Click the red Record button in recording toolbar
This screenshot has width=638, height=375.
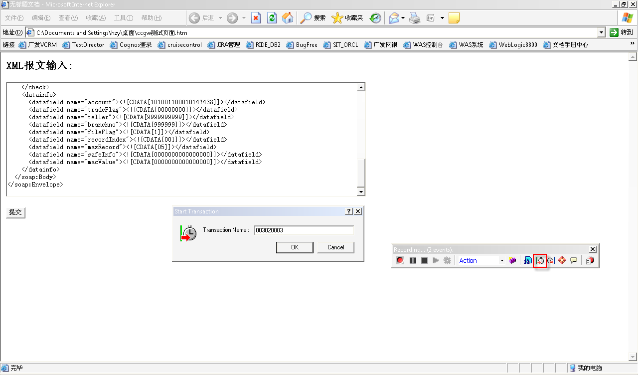pos(400,260)
